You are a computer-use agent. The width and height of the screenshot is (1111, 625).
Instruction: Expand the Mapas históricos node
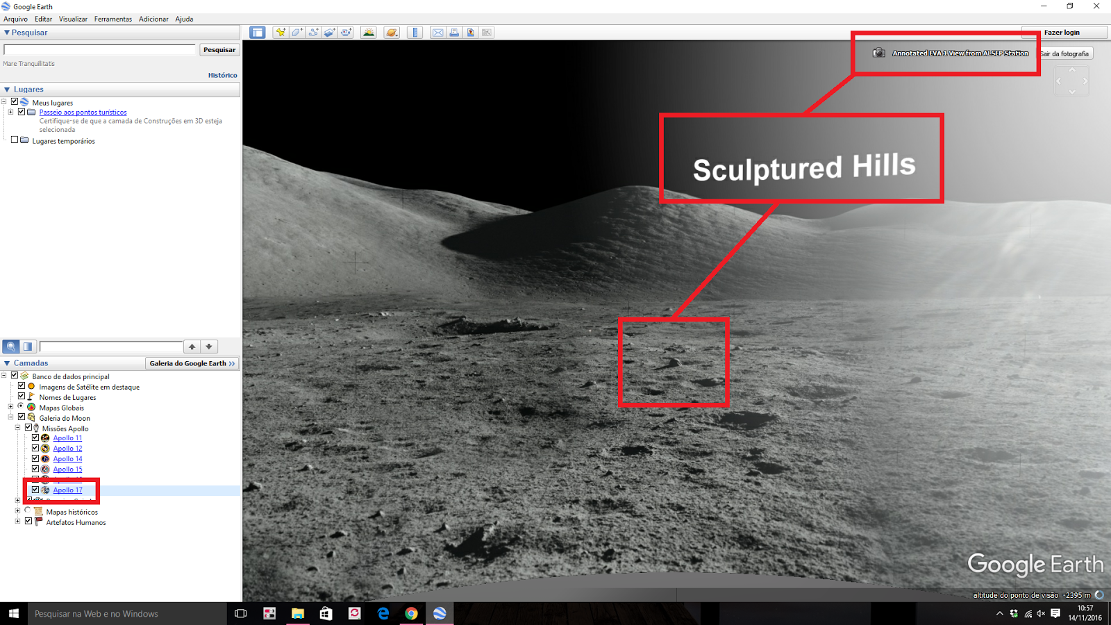point(17,510)
